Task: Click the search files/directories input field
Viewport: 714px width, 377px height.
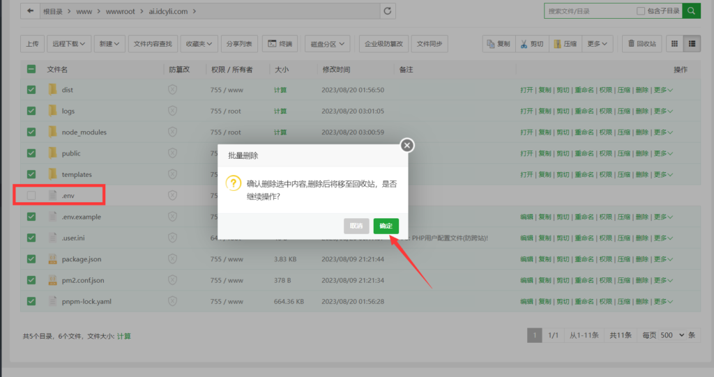Action: tap(589, 11)
